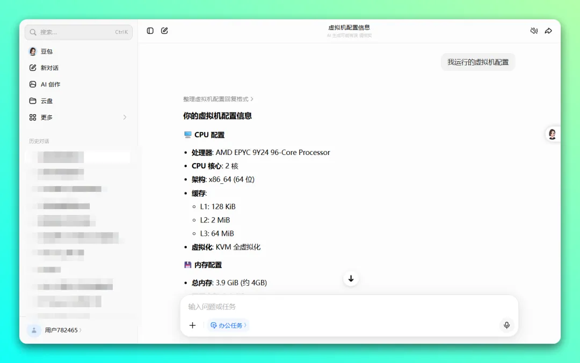Click the floating avatar on right edge
Viewport: 580px width, 363px height.
552,134
